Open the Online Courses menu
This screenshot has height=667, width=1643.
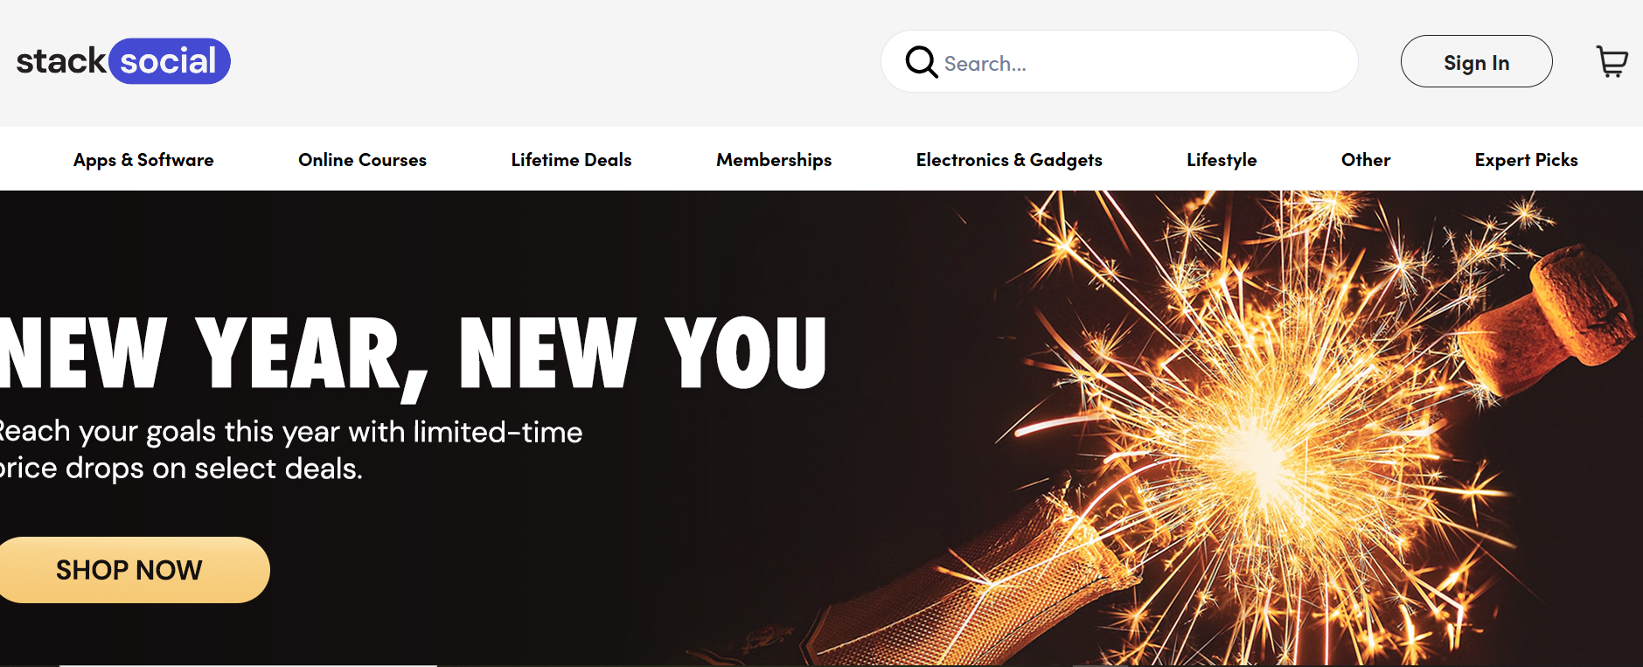pos(362,160)
